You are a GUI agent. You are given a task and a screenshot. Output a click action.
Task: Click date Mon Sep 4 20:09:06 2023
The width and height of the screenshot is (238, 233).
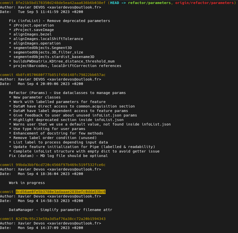(50, 84)
